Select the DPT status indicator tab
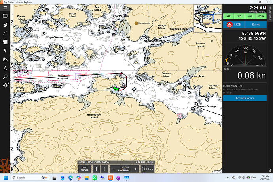The image size is (273, 182). pyautogui.click(x=228, y=16)
